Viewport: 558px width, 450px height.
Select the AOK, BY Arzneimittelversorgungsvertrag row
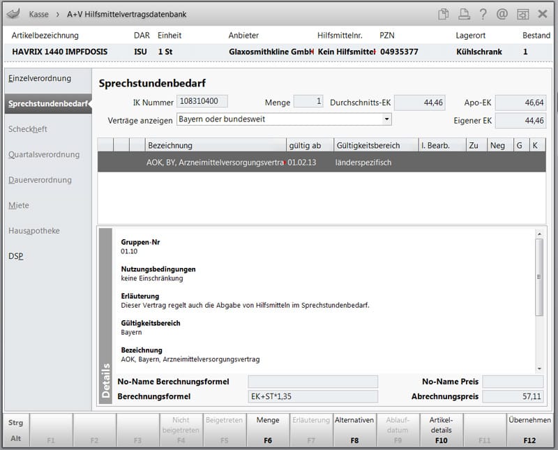click(322, 163)
